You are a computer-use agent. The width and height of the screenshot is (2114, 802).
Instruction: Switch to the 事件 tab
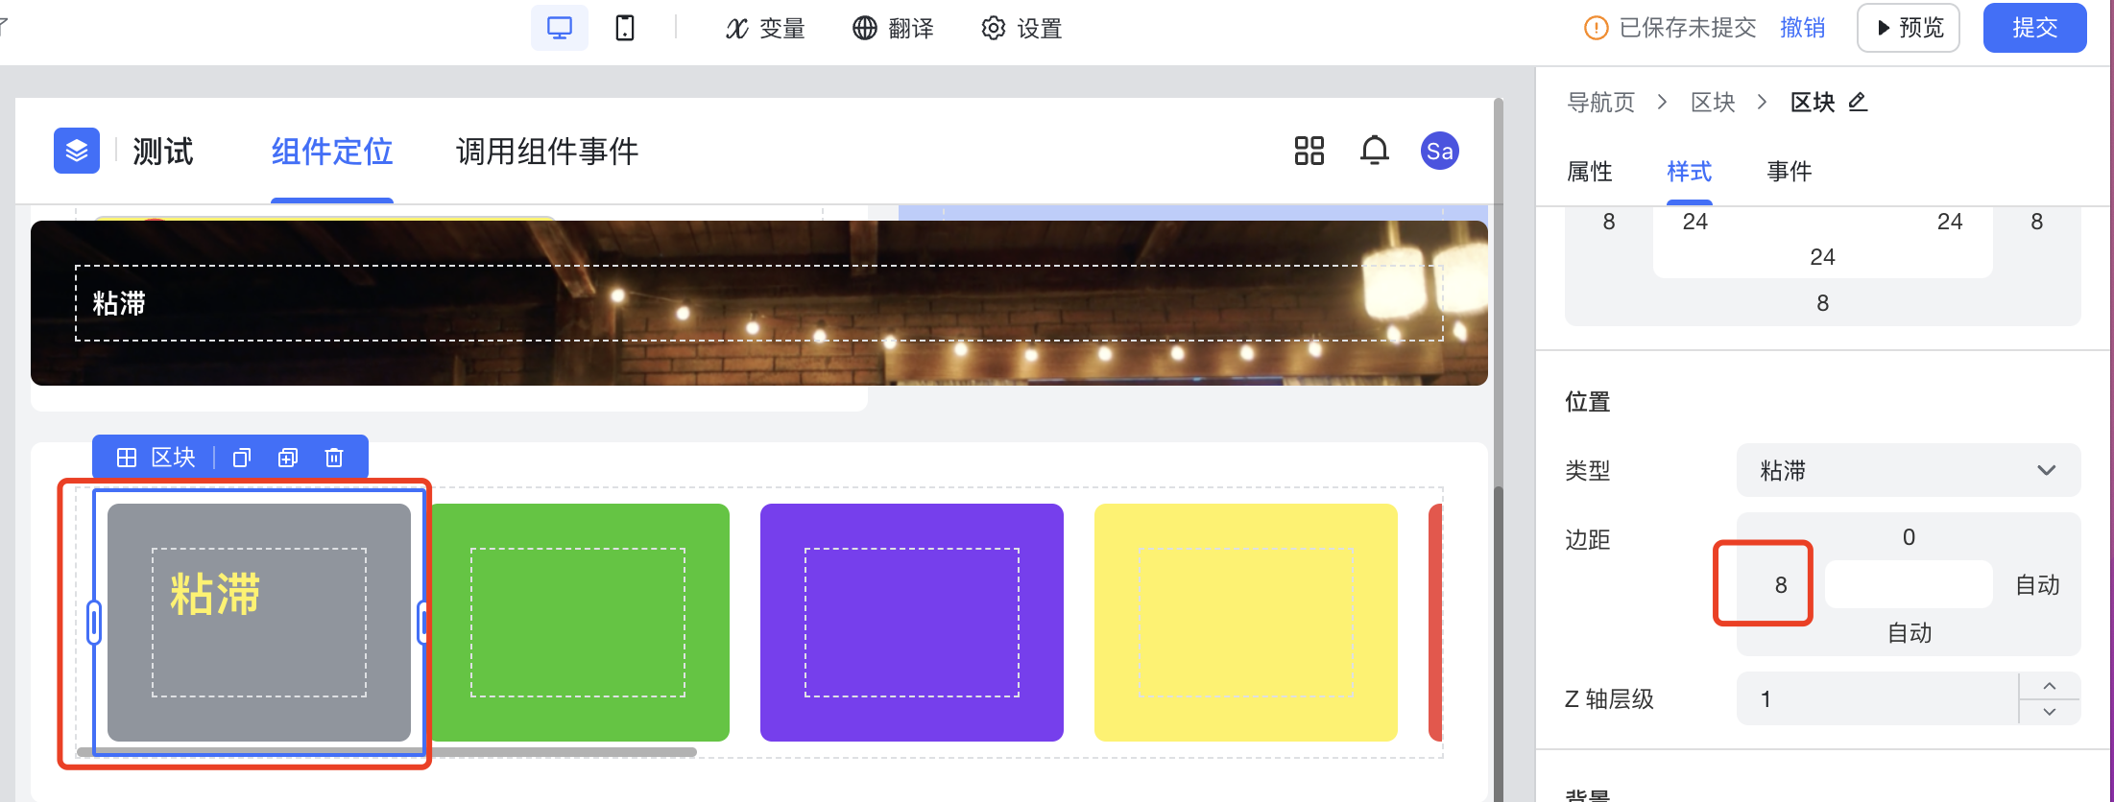1790,172
